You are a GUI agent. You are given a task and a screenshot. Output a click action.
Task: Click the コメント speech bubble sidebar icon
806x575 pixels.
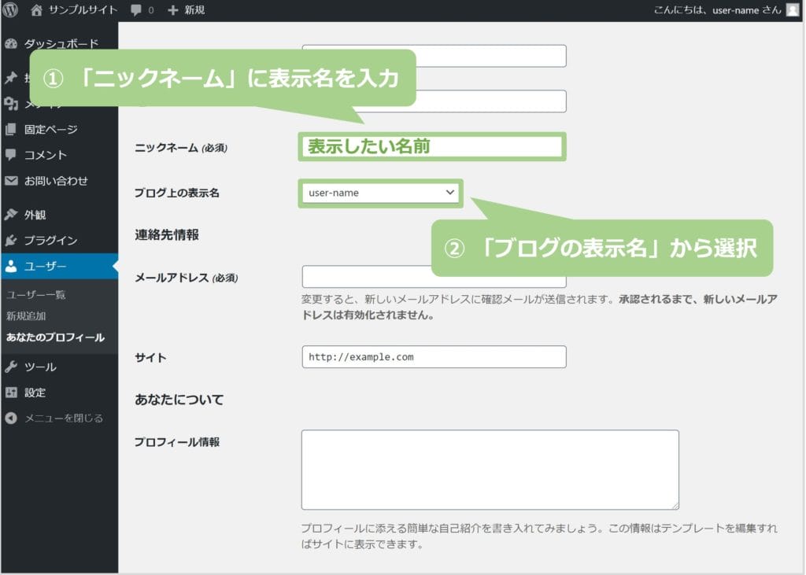click(x=11, y=155)
